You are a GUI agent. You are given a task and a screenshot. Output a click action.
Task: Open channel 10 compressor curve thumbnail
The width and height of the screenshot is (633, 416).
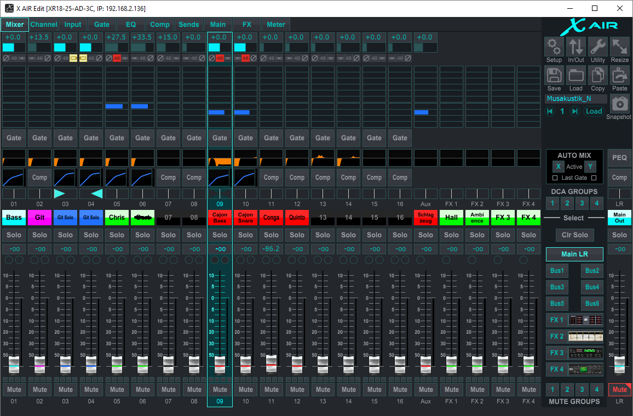[245, 177]
